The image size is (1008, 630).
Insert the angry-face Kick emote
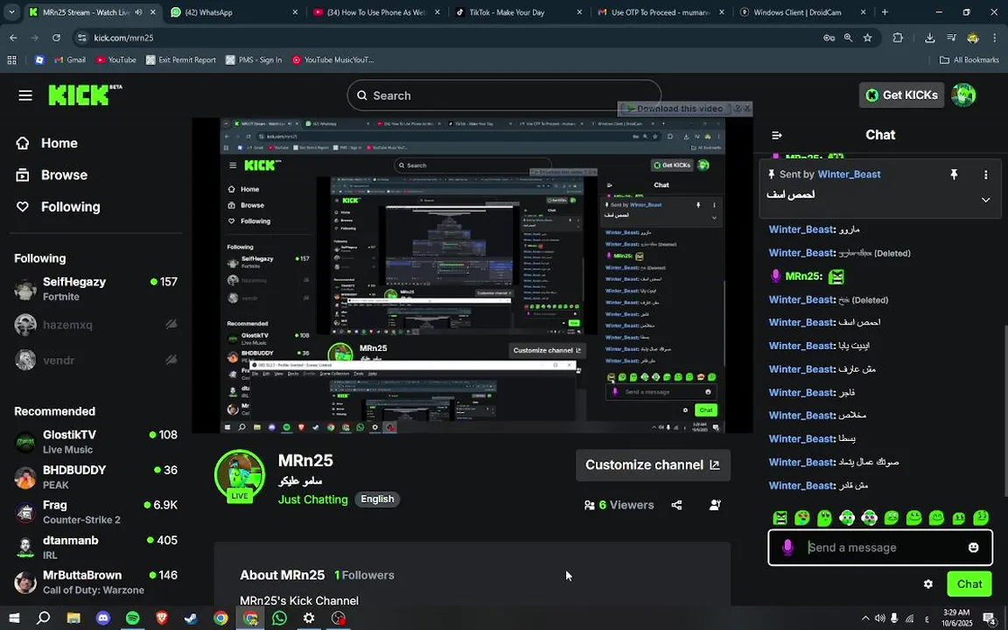tap(780, 517)
